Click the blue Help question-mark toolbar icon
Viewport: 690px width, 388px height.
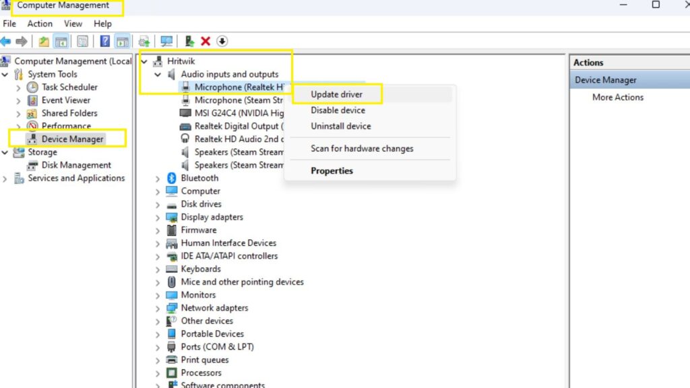104,41
